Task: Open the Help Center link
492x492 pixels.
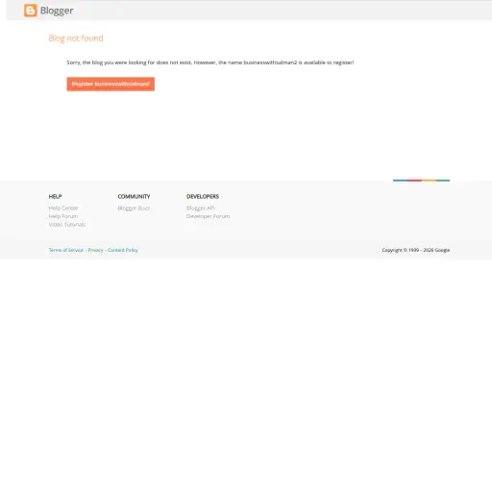Action: (x=63, y=209)
